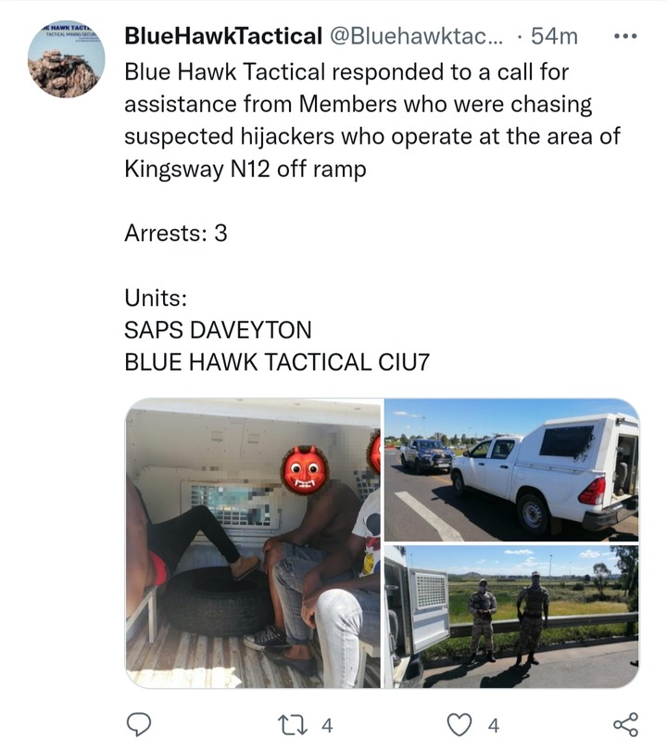Click the 54m timestamp
The height and width of the screenshot is (751, 667).
(x=554, y=36)
